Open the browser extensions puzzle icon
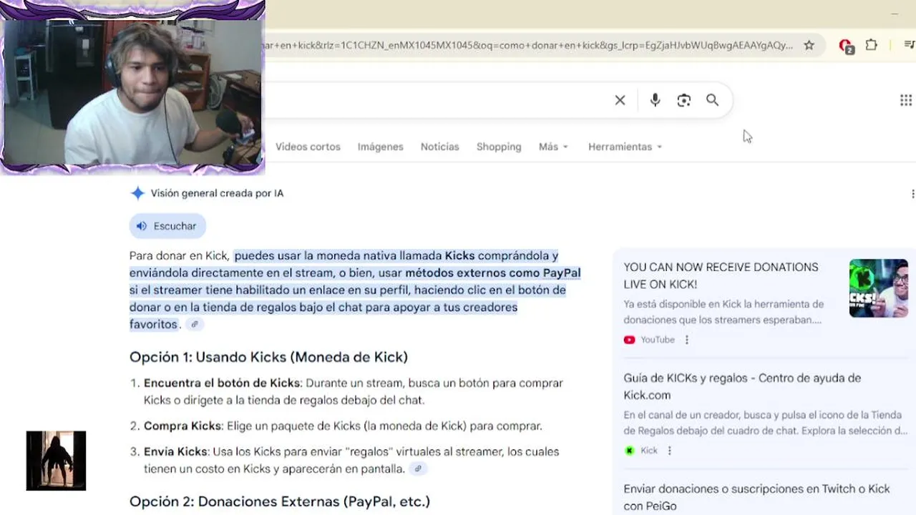 pyautogui.click(x=871, y=45)
